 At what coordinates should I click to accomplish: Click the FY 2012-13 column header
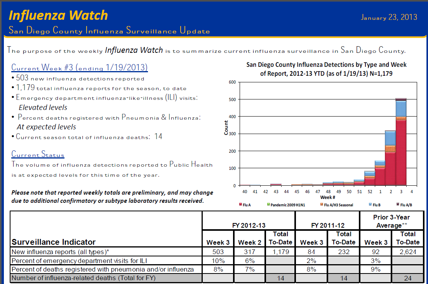coord(249,225)
